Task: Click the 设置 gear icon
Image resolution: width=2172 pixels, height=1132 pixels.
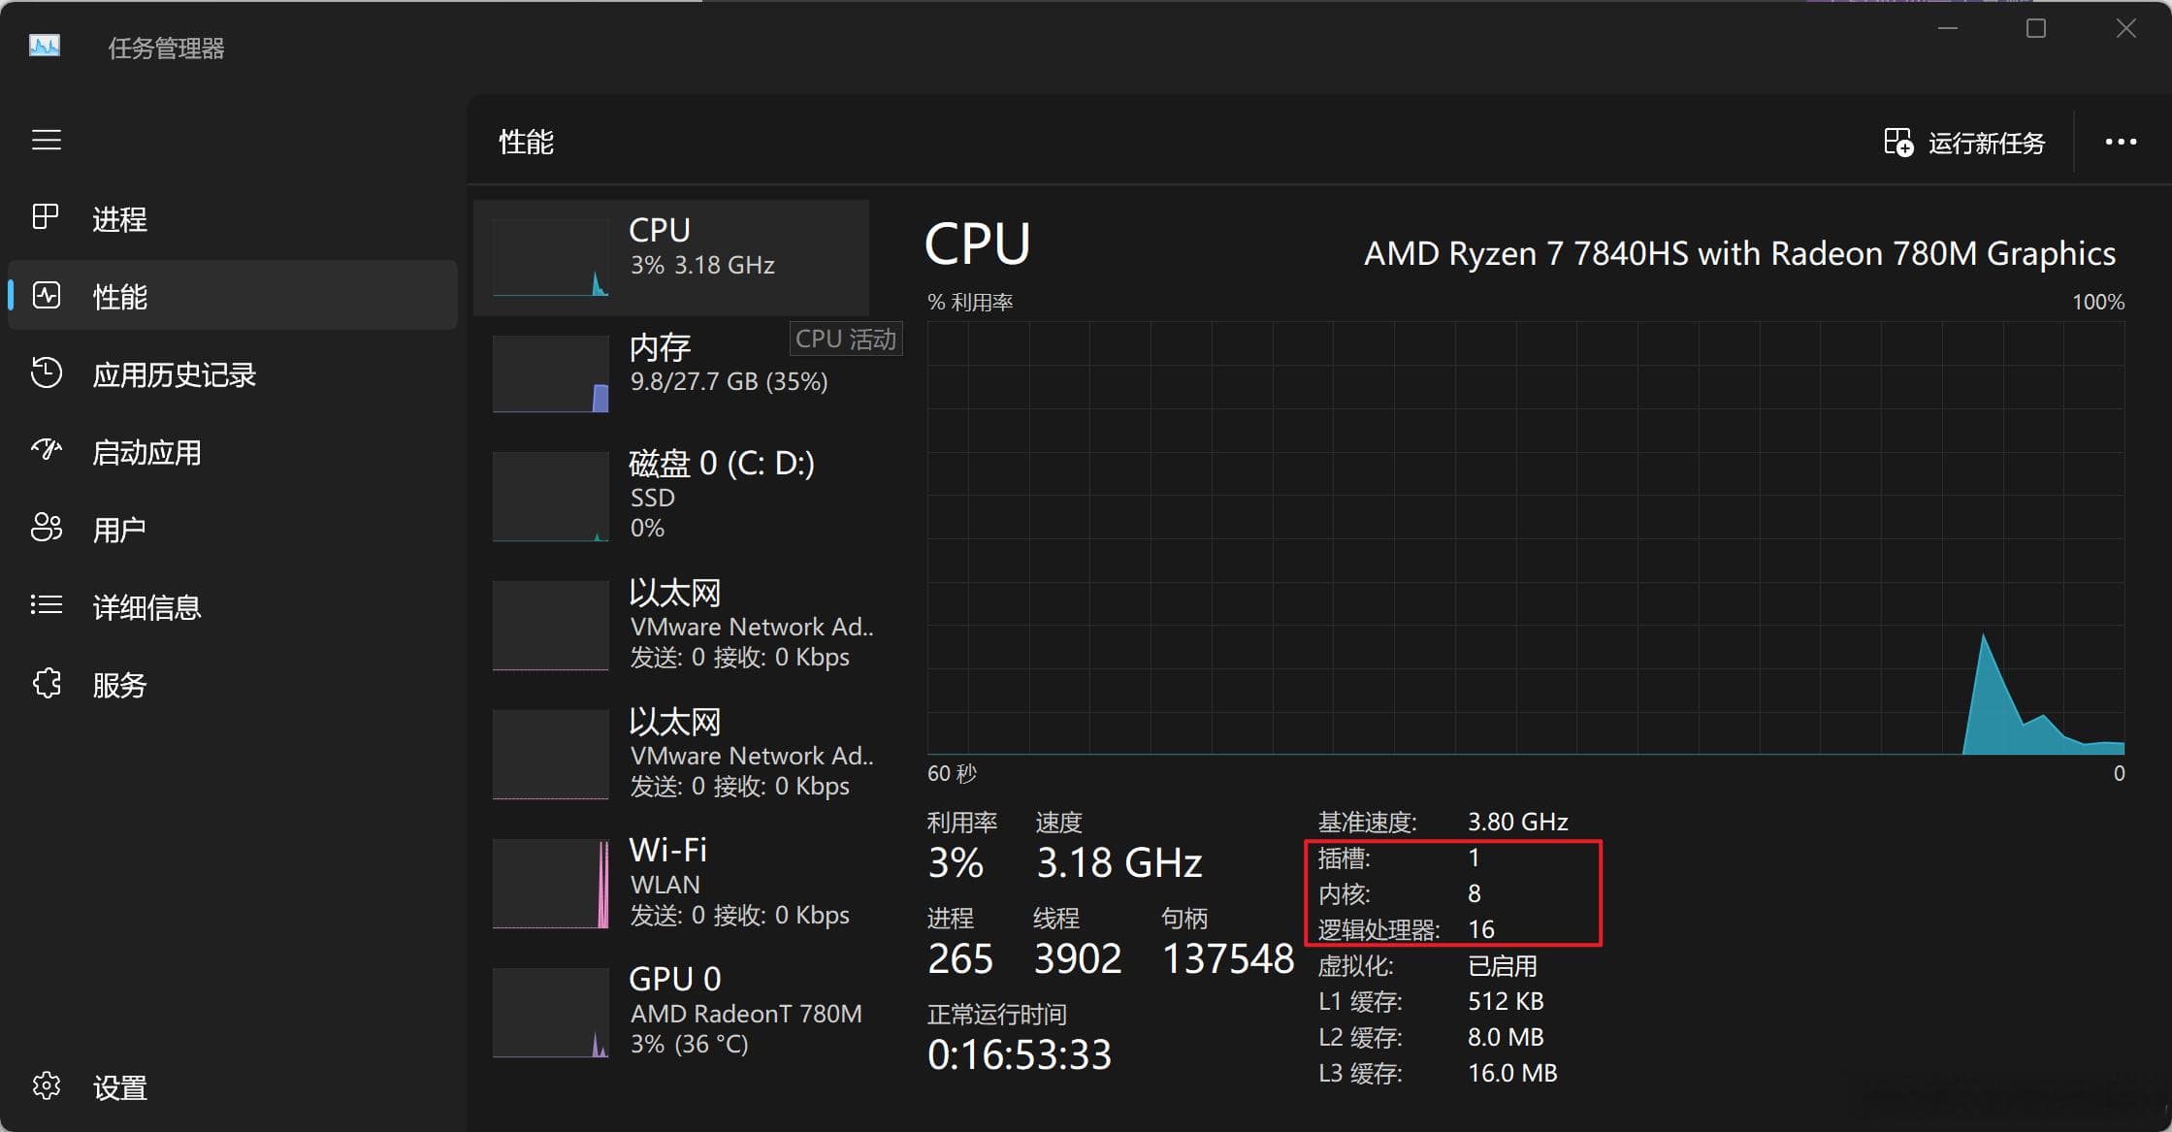Action: (x=46, y=1086)
